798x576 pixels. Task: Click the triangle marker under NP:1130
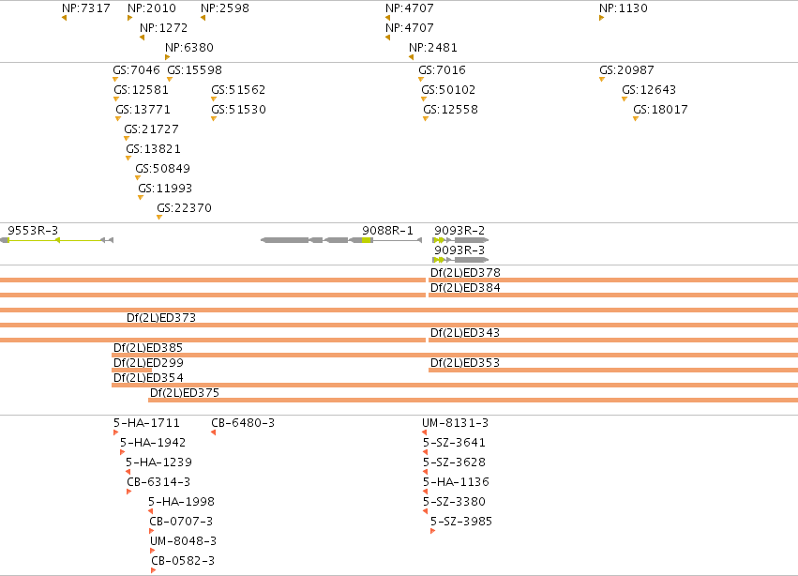pos(602,18)
